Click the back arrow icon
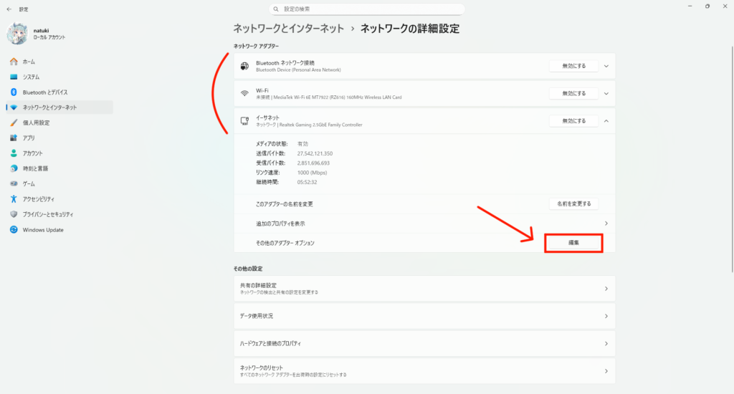This screenshot has height=394, width=734. pos(9,9)
